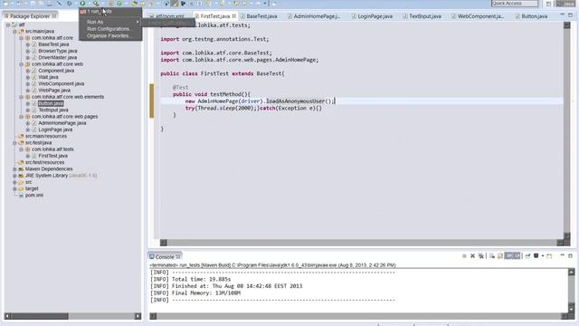
Task: Collapse the atf project node
Action: (x=8, y=24)
